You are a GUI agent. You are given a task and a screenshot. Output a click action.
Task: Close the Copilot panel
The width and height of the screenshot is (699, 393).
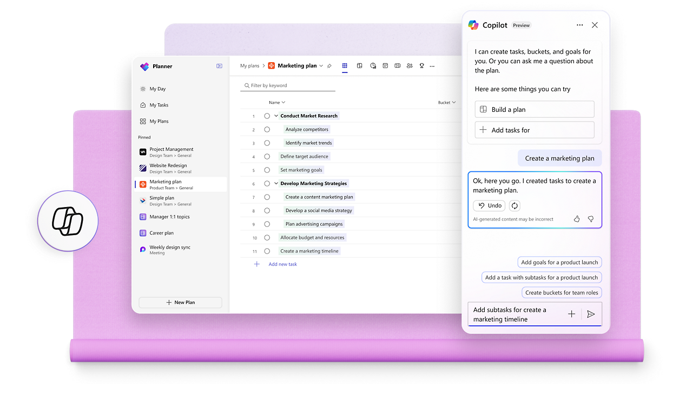click(x=595, y=25)
